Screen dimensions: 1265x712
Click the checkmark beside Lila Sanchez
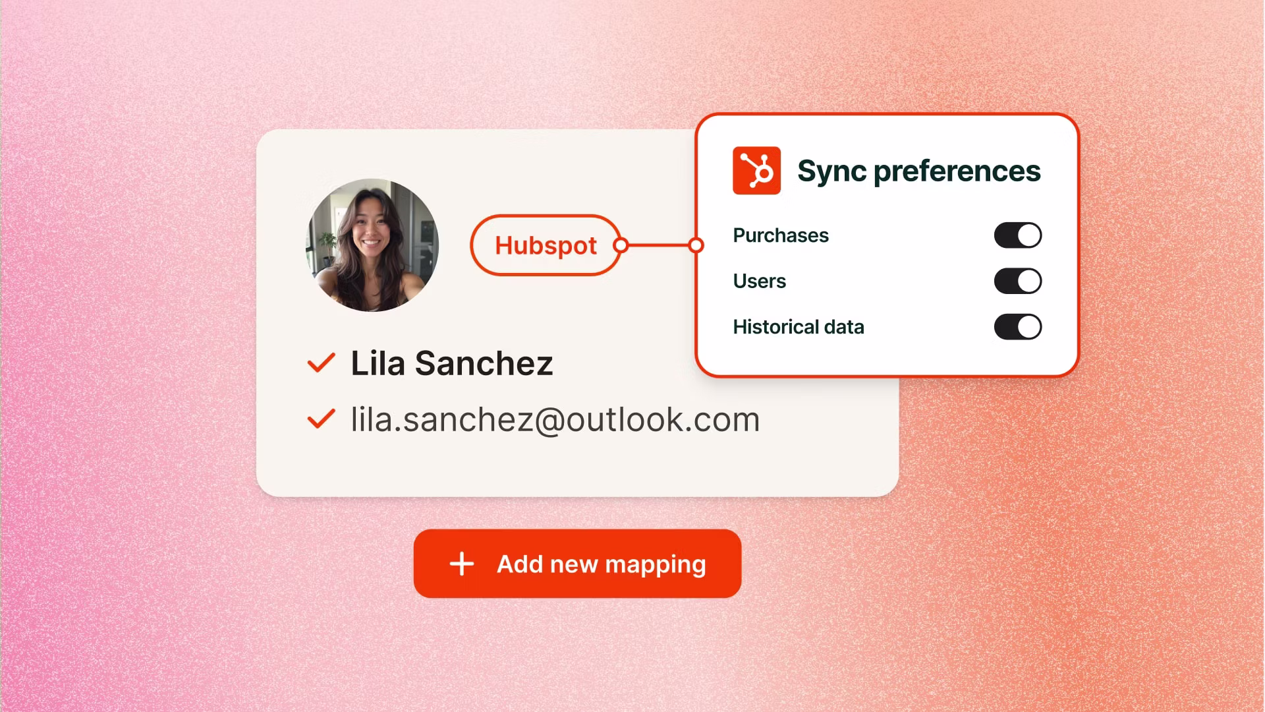click(322, 363)
